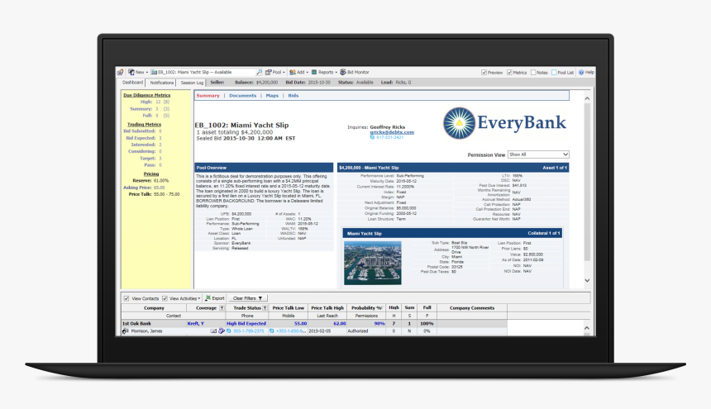Image resolution: width=711 pixels, height=409 pixels.
Task: Open the Bids tab
Action: 293,96
